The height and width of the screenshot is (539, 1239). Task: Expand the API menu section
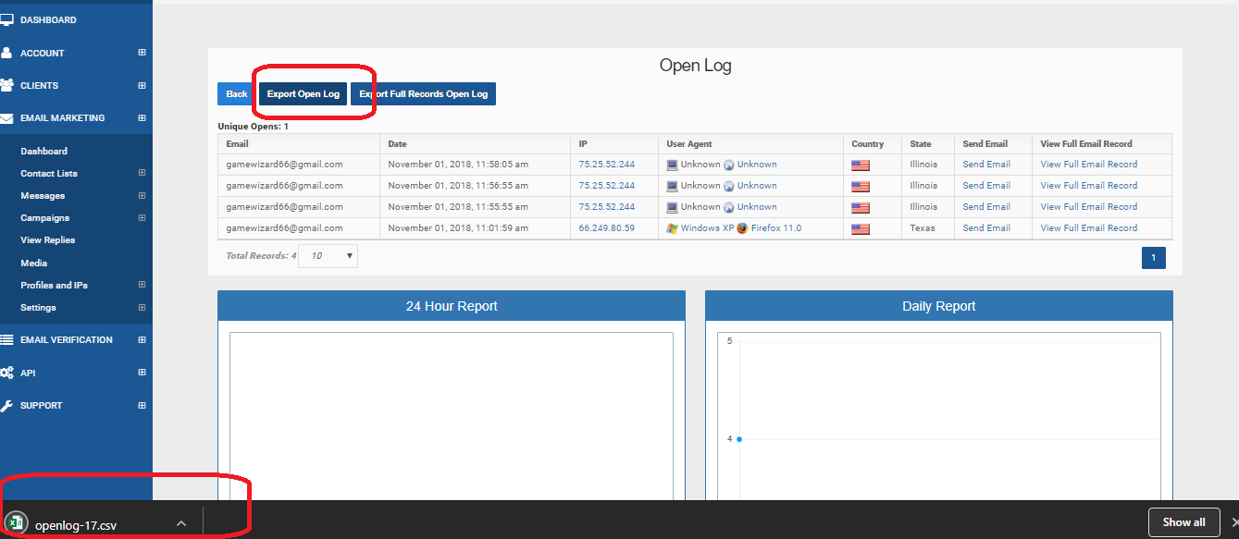142,373
